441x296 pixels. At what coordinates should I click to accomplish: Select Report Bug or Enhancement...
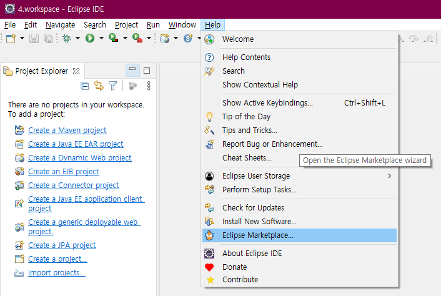tap(299, 144)
